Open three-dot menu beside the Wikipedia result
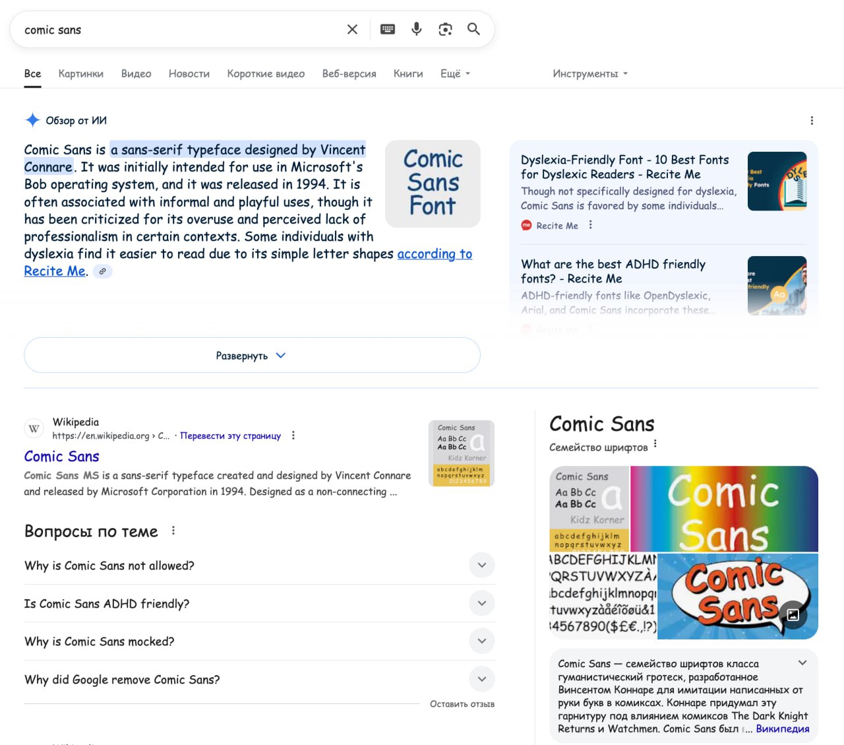Viewport: 844px width, 745px height. pyautogui.click(x=293, y=436)
